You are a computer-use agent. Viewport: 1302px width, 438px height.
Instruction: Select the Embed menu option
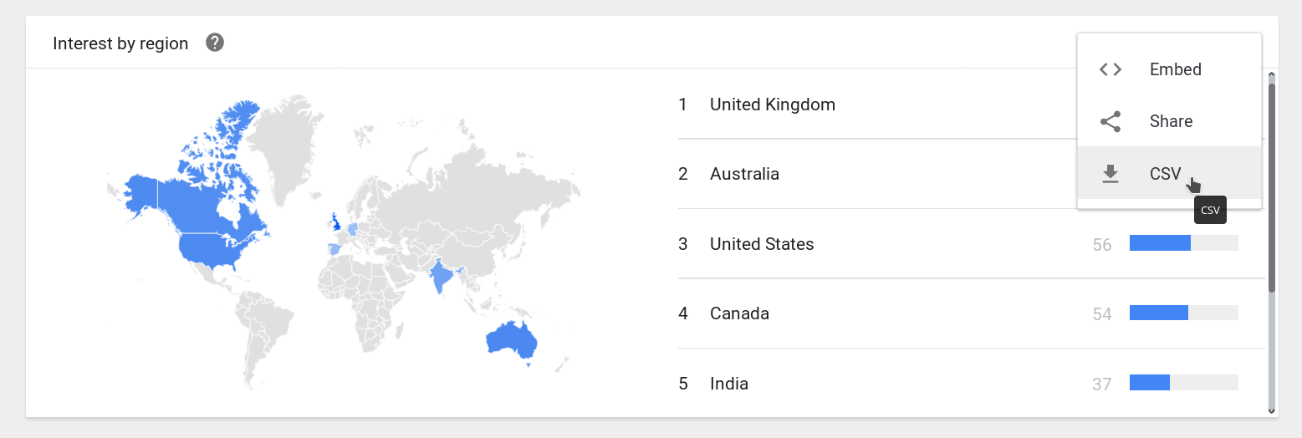pos(1169,69)
